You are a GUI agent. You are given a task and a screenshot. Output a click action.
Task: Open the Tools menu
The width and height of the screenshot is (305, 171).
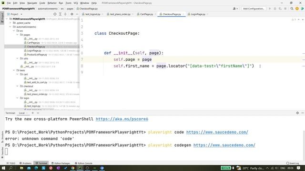point(68,3)
